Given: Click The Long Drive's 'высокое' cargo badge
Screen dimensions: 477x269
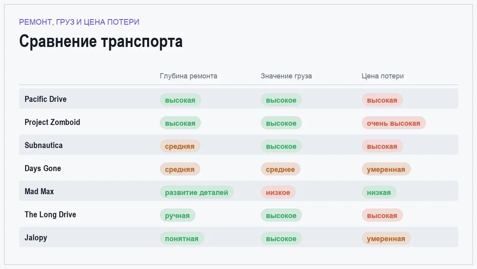Looking at the screenshot, I should 281,215.
